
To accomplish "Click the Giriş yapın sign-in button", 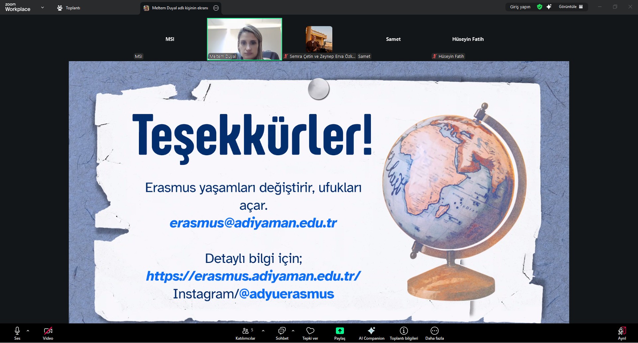I will tap(520, 7).
